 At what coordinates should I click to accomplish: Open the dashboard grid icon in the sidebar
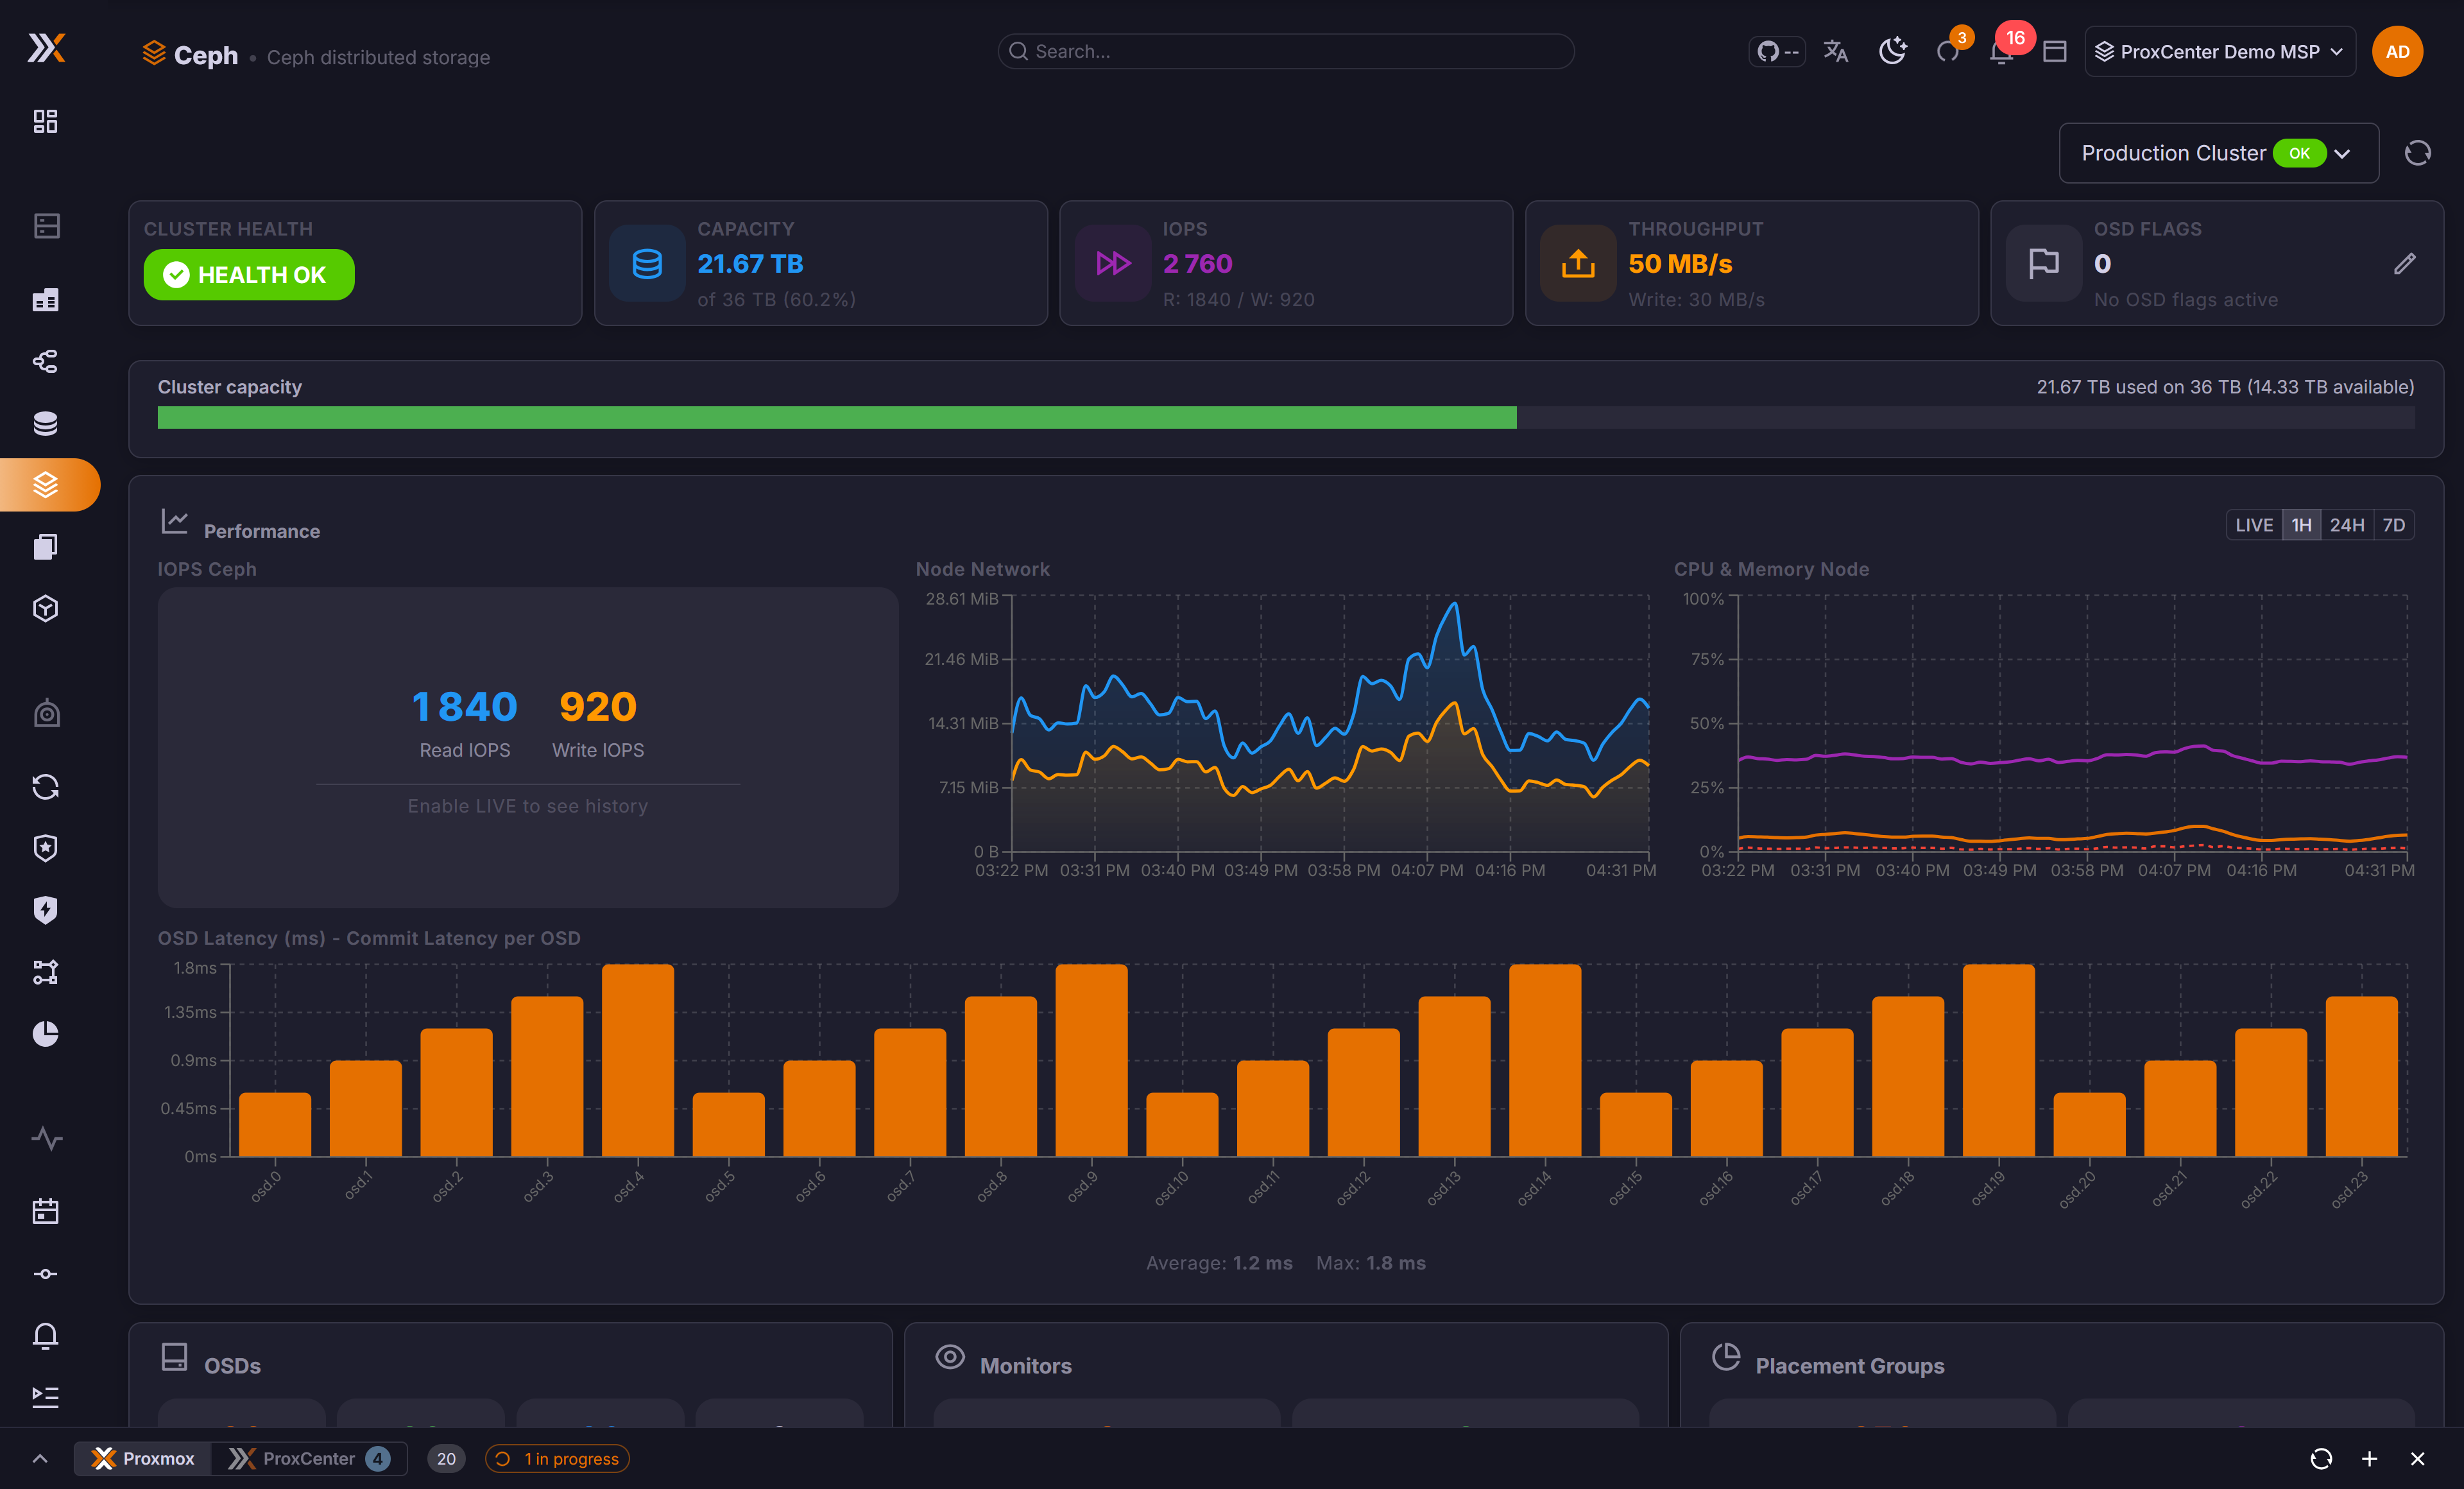coord(45,121)
